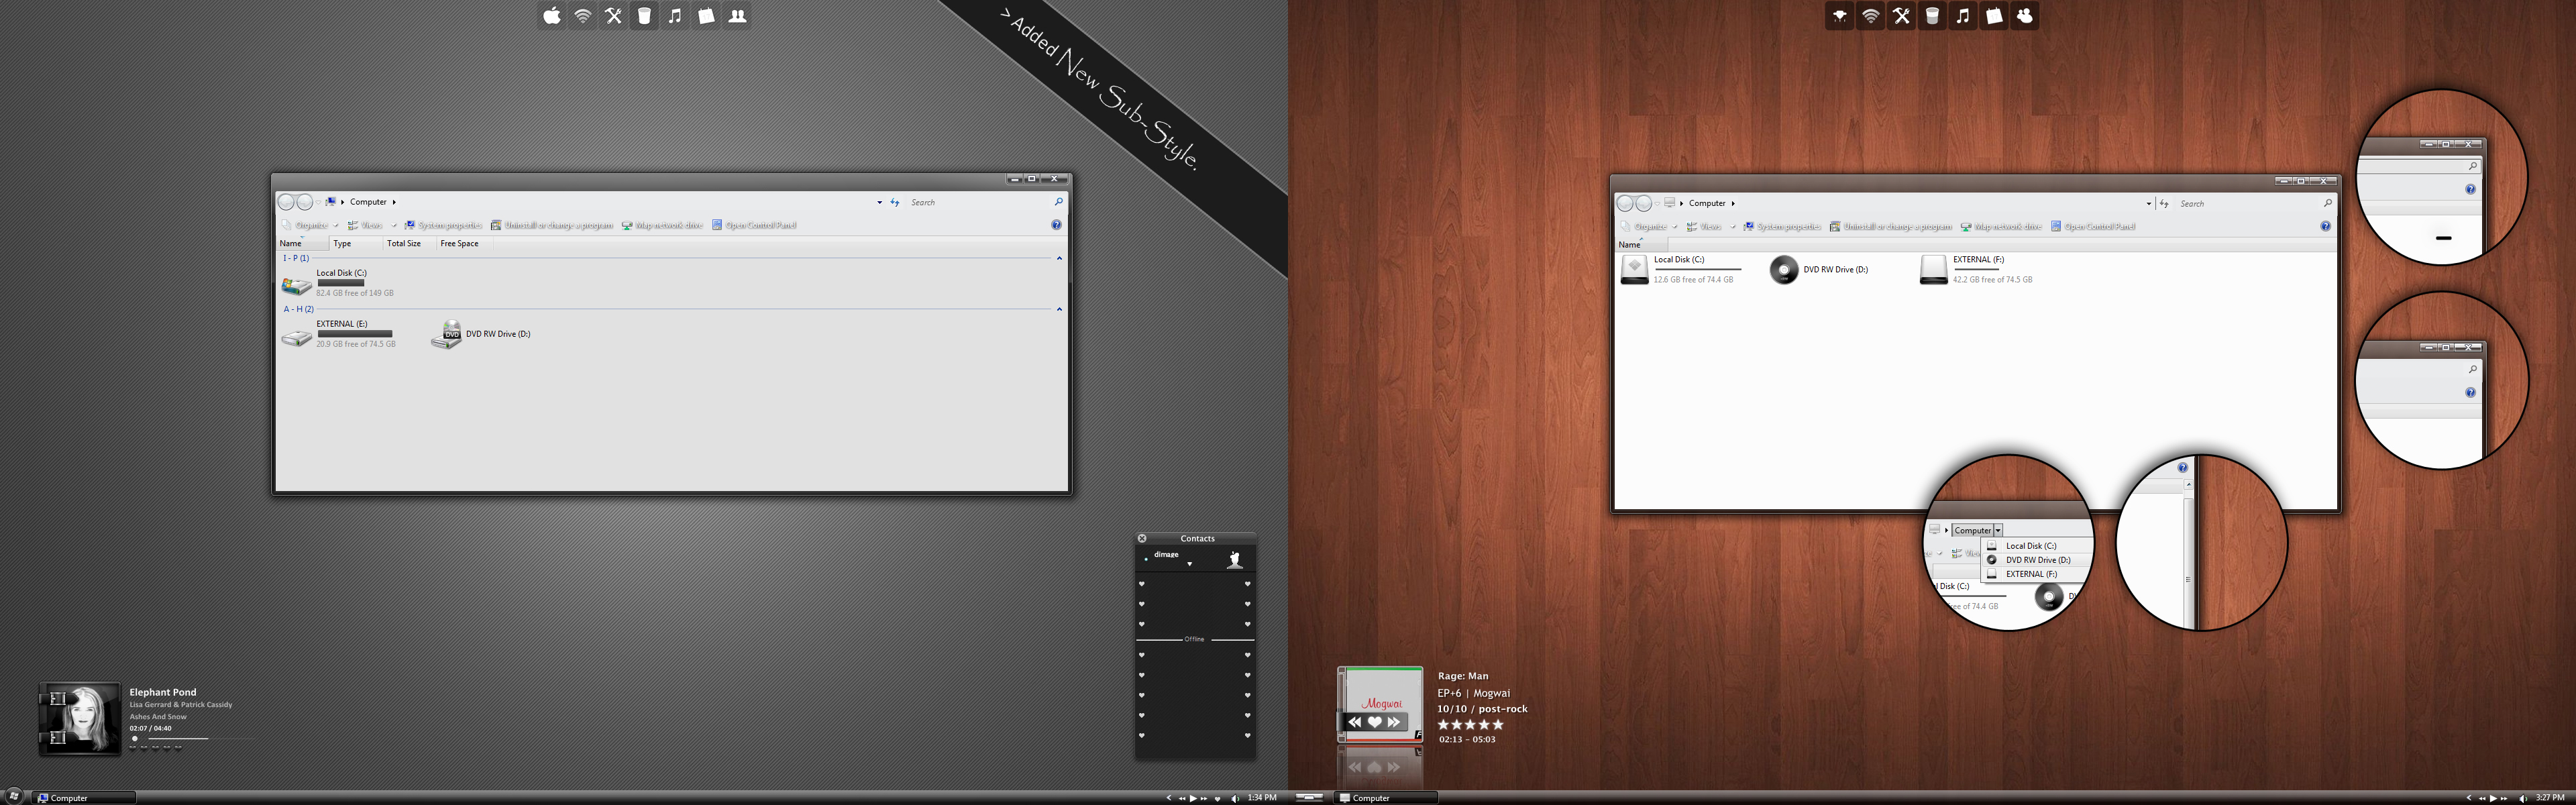This screenshot has height=805, width=2576.
Task: Go back with the Back button in gray window
Action: [286, 202]
